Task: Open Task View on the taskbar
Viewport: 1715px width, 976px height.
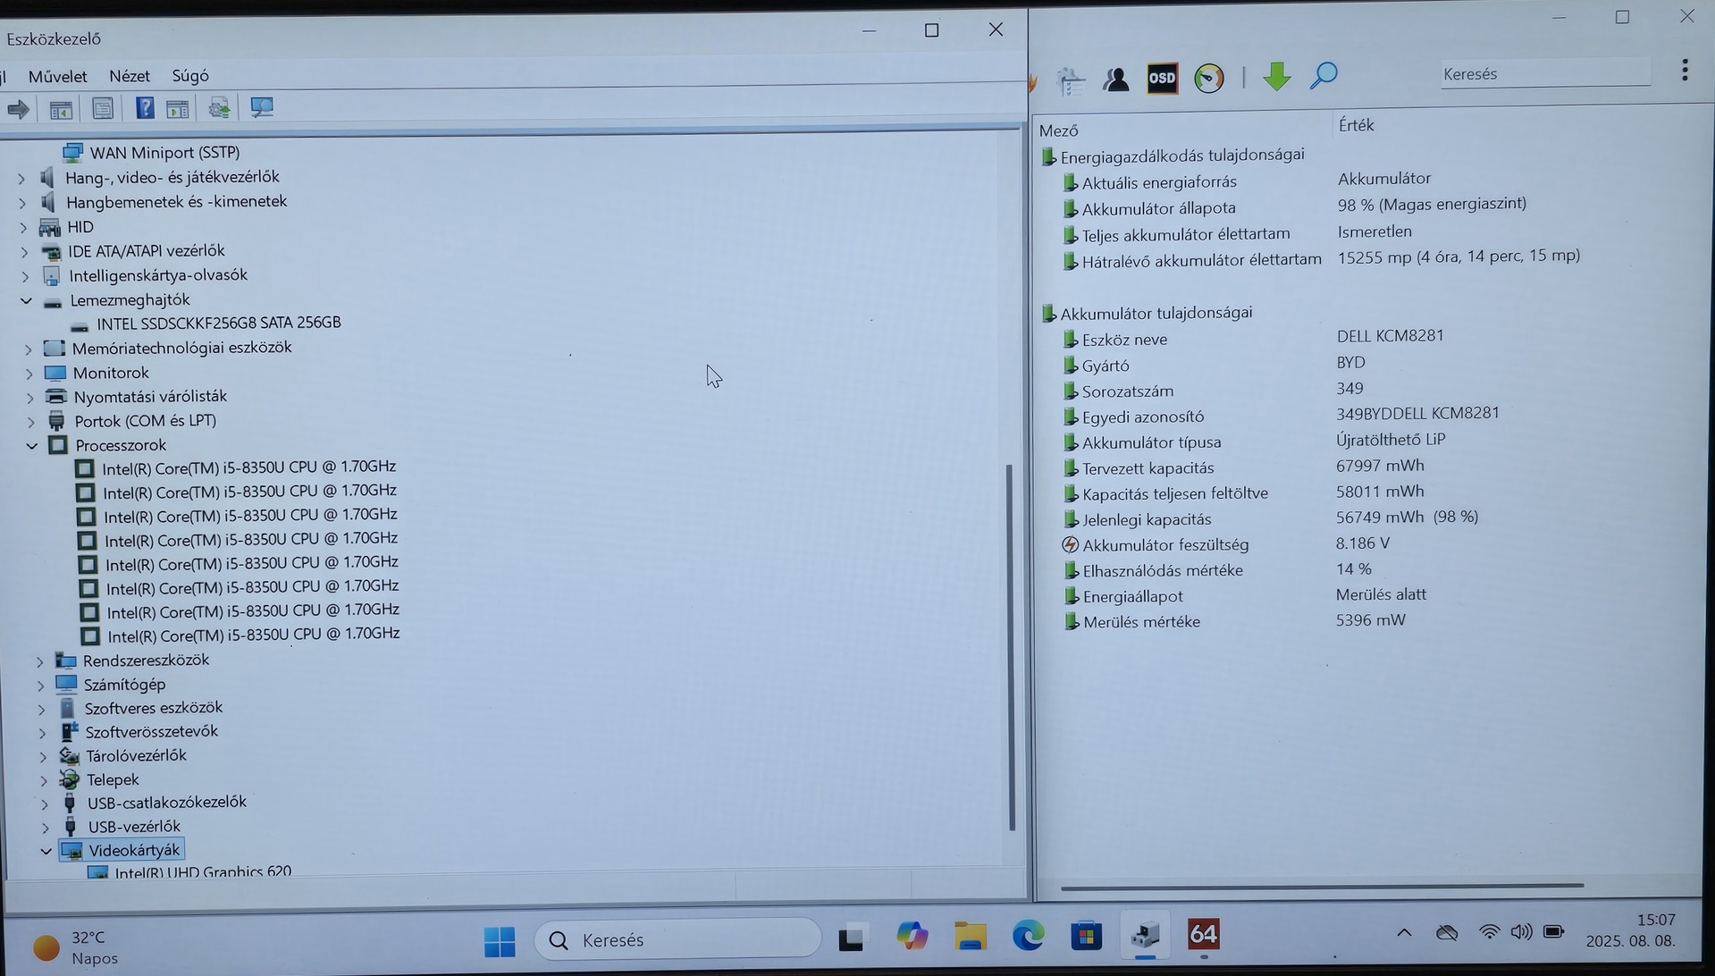Action: [x=851, y=938]
